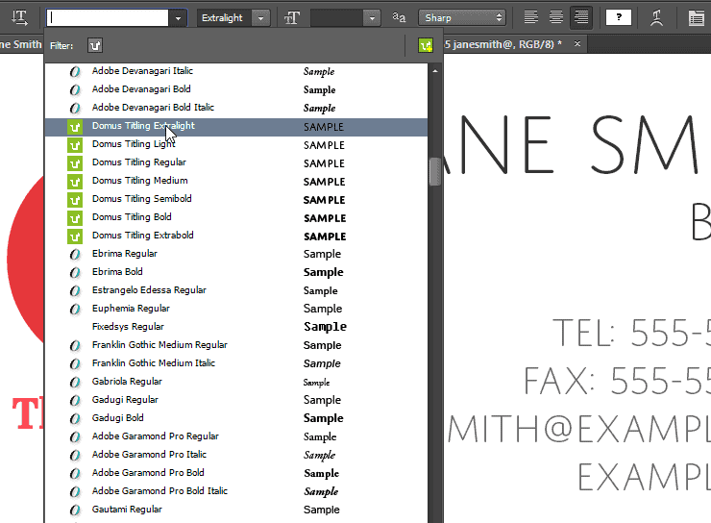
Task: Select Adobe Devanagari Bold Italic font
Action: pos(235,108)
